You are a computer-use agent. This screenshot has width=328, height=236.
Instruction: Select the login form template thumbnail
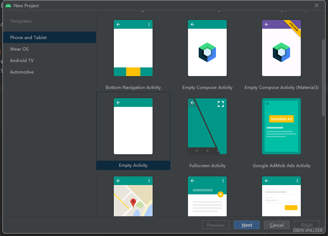[x=281, y=196]
